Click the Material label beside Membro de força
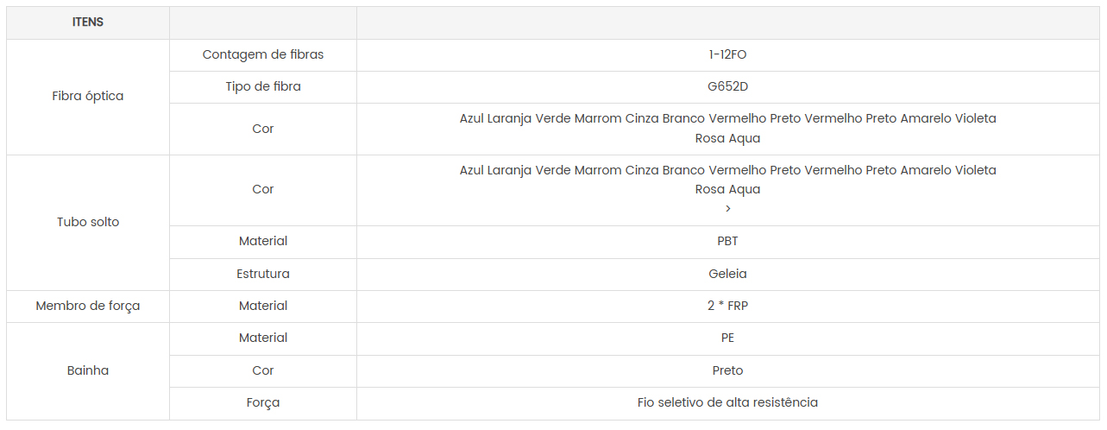 pyautogui.click(x=263, y=306)
